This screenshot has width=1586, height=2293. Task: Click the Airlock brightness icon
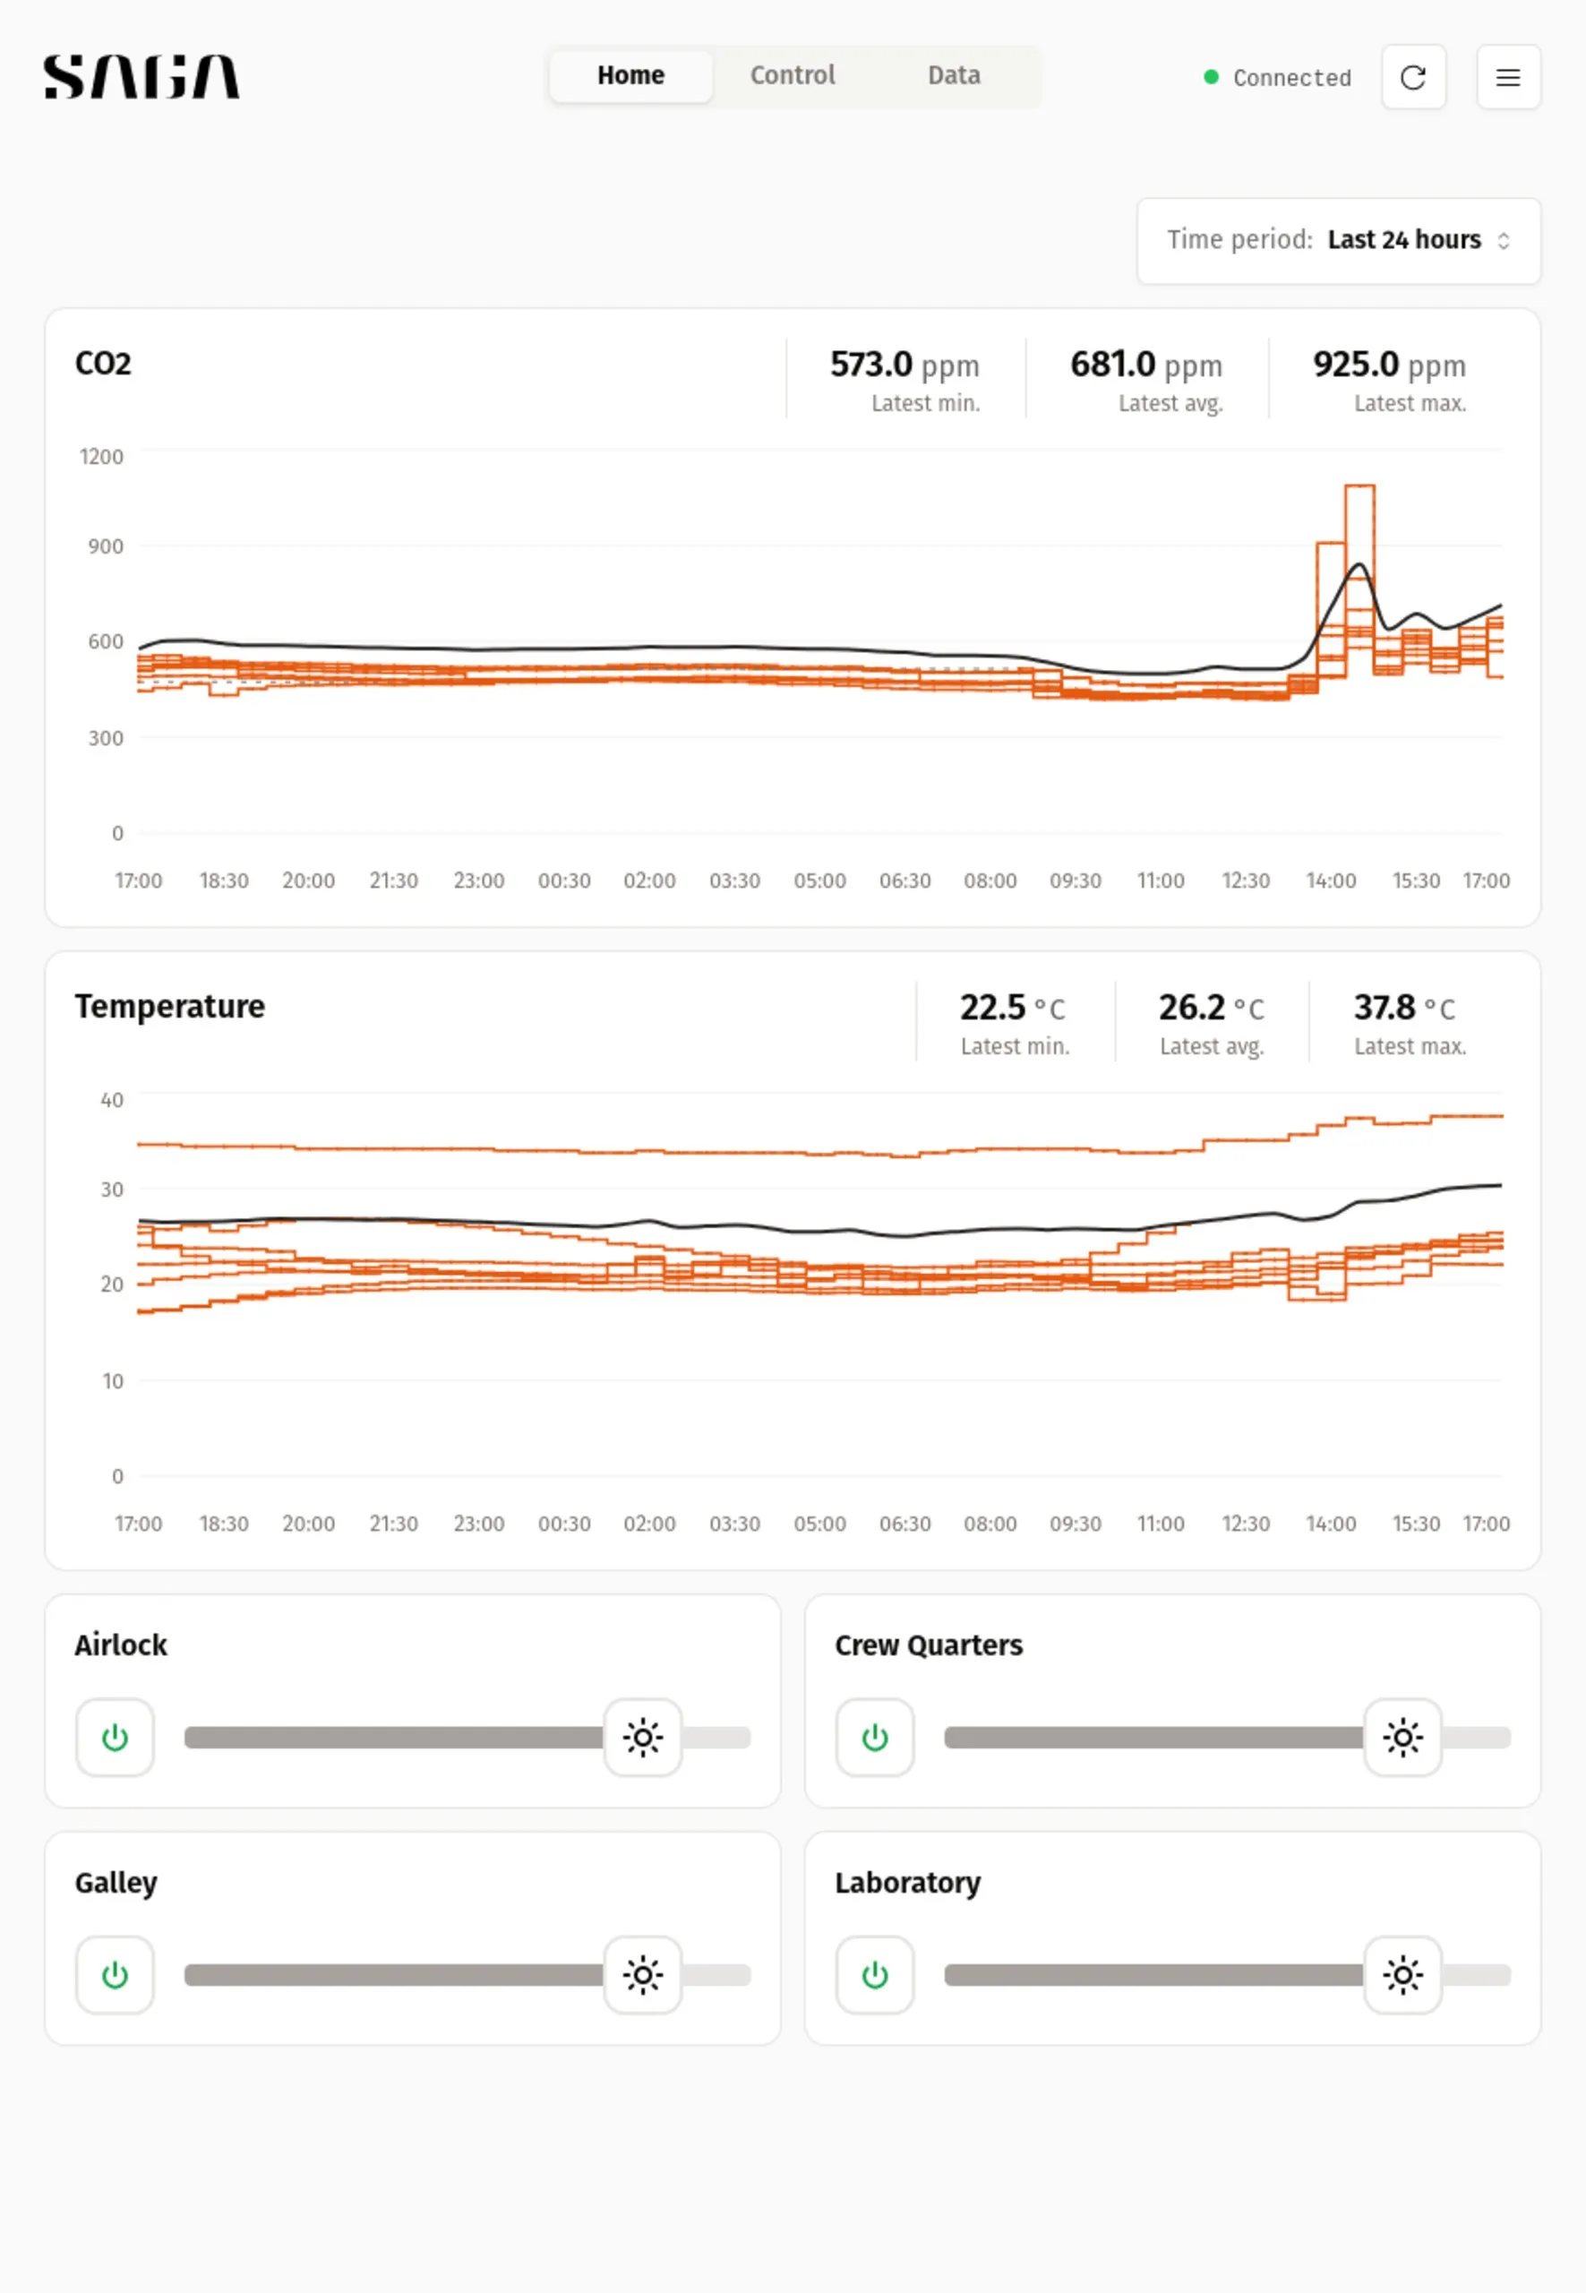[643, 1738]
